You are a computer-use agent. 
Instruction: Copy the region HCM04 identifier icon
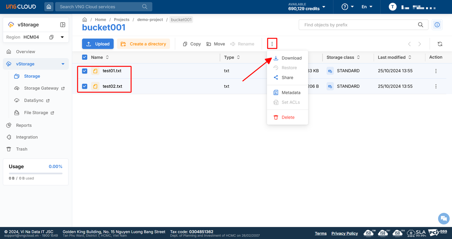(52, 37)
